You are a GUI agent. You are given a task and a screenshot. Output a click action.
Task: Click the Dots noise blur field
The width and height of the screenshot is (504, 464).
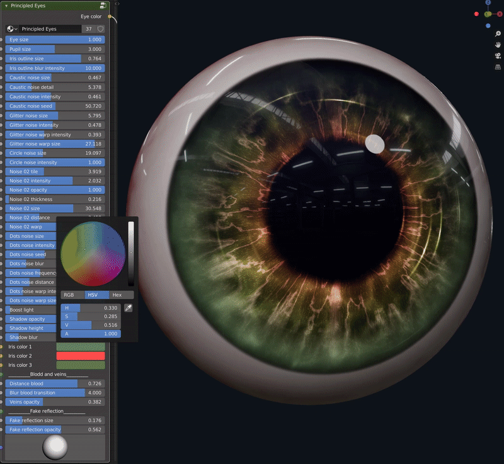pyautogui.click(x=31, y=264)
